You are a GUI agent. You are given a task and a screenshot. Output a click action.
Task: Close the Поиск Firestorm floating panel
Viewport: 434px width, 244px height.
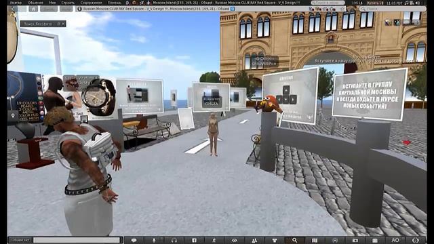click(63, 24)
